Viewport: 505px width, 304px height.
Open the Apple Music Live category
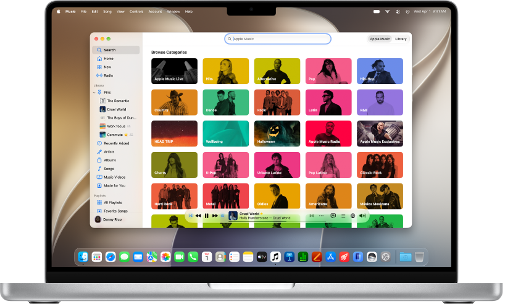point(174,71)
